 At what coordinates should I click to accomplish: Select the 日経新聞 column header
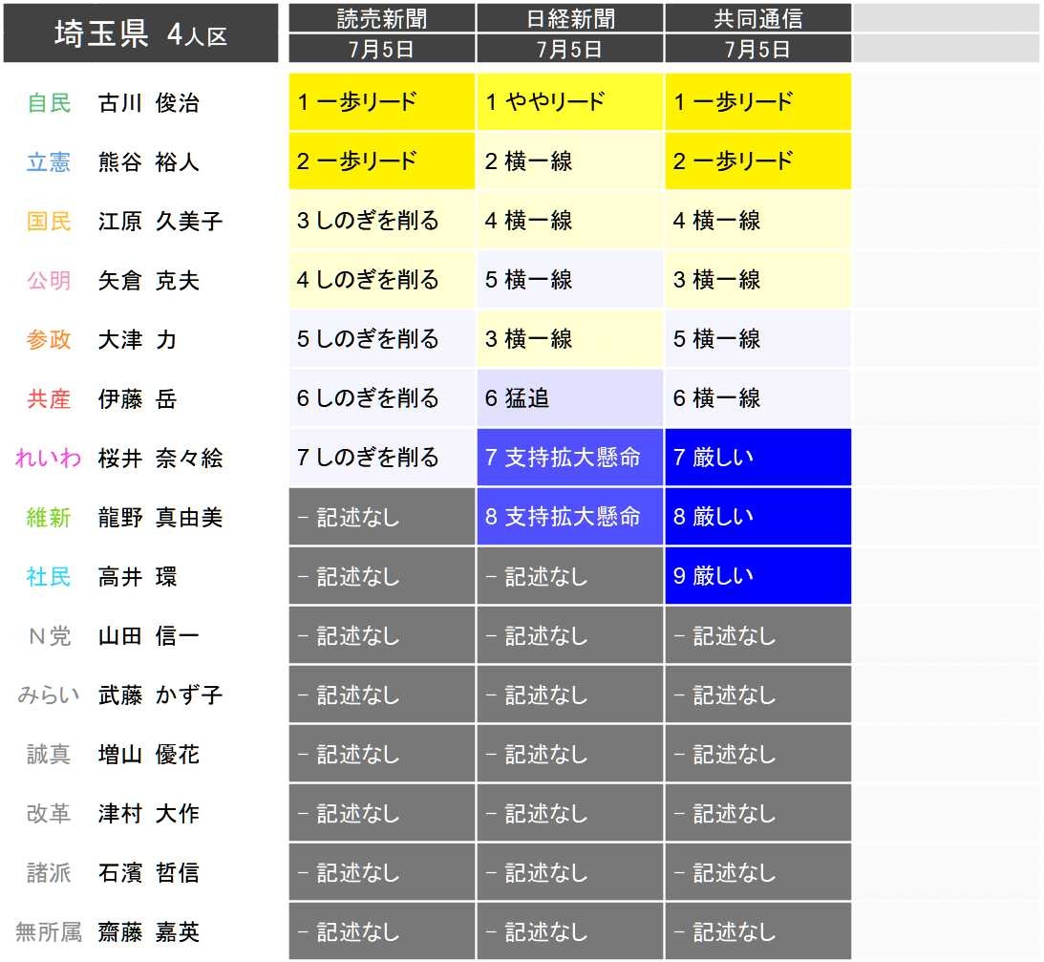570,18
